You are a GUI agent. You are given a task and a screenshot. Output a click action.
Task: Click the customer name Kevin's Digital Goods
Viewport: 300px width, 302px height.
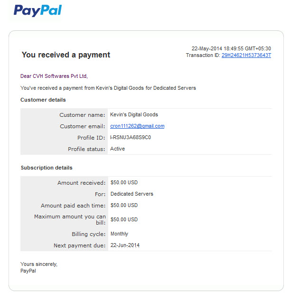[x=134, y=114]
